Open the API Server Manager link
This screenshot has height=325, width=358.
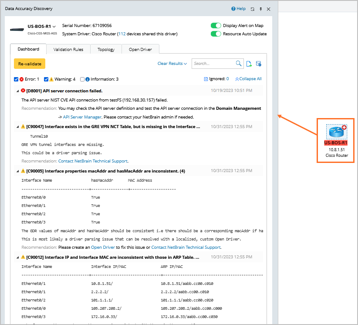[x=82, y=117]
